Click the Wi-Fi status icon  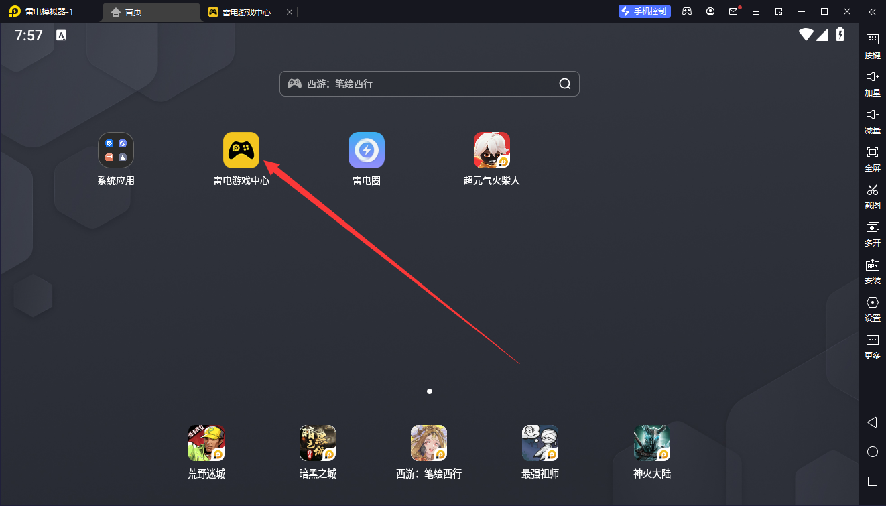(806, 35)
